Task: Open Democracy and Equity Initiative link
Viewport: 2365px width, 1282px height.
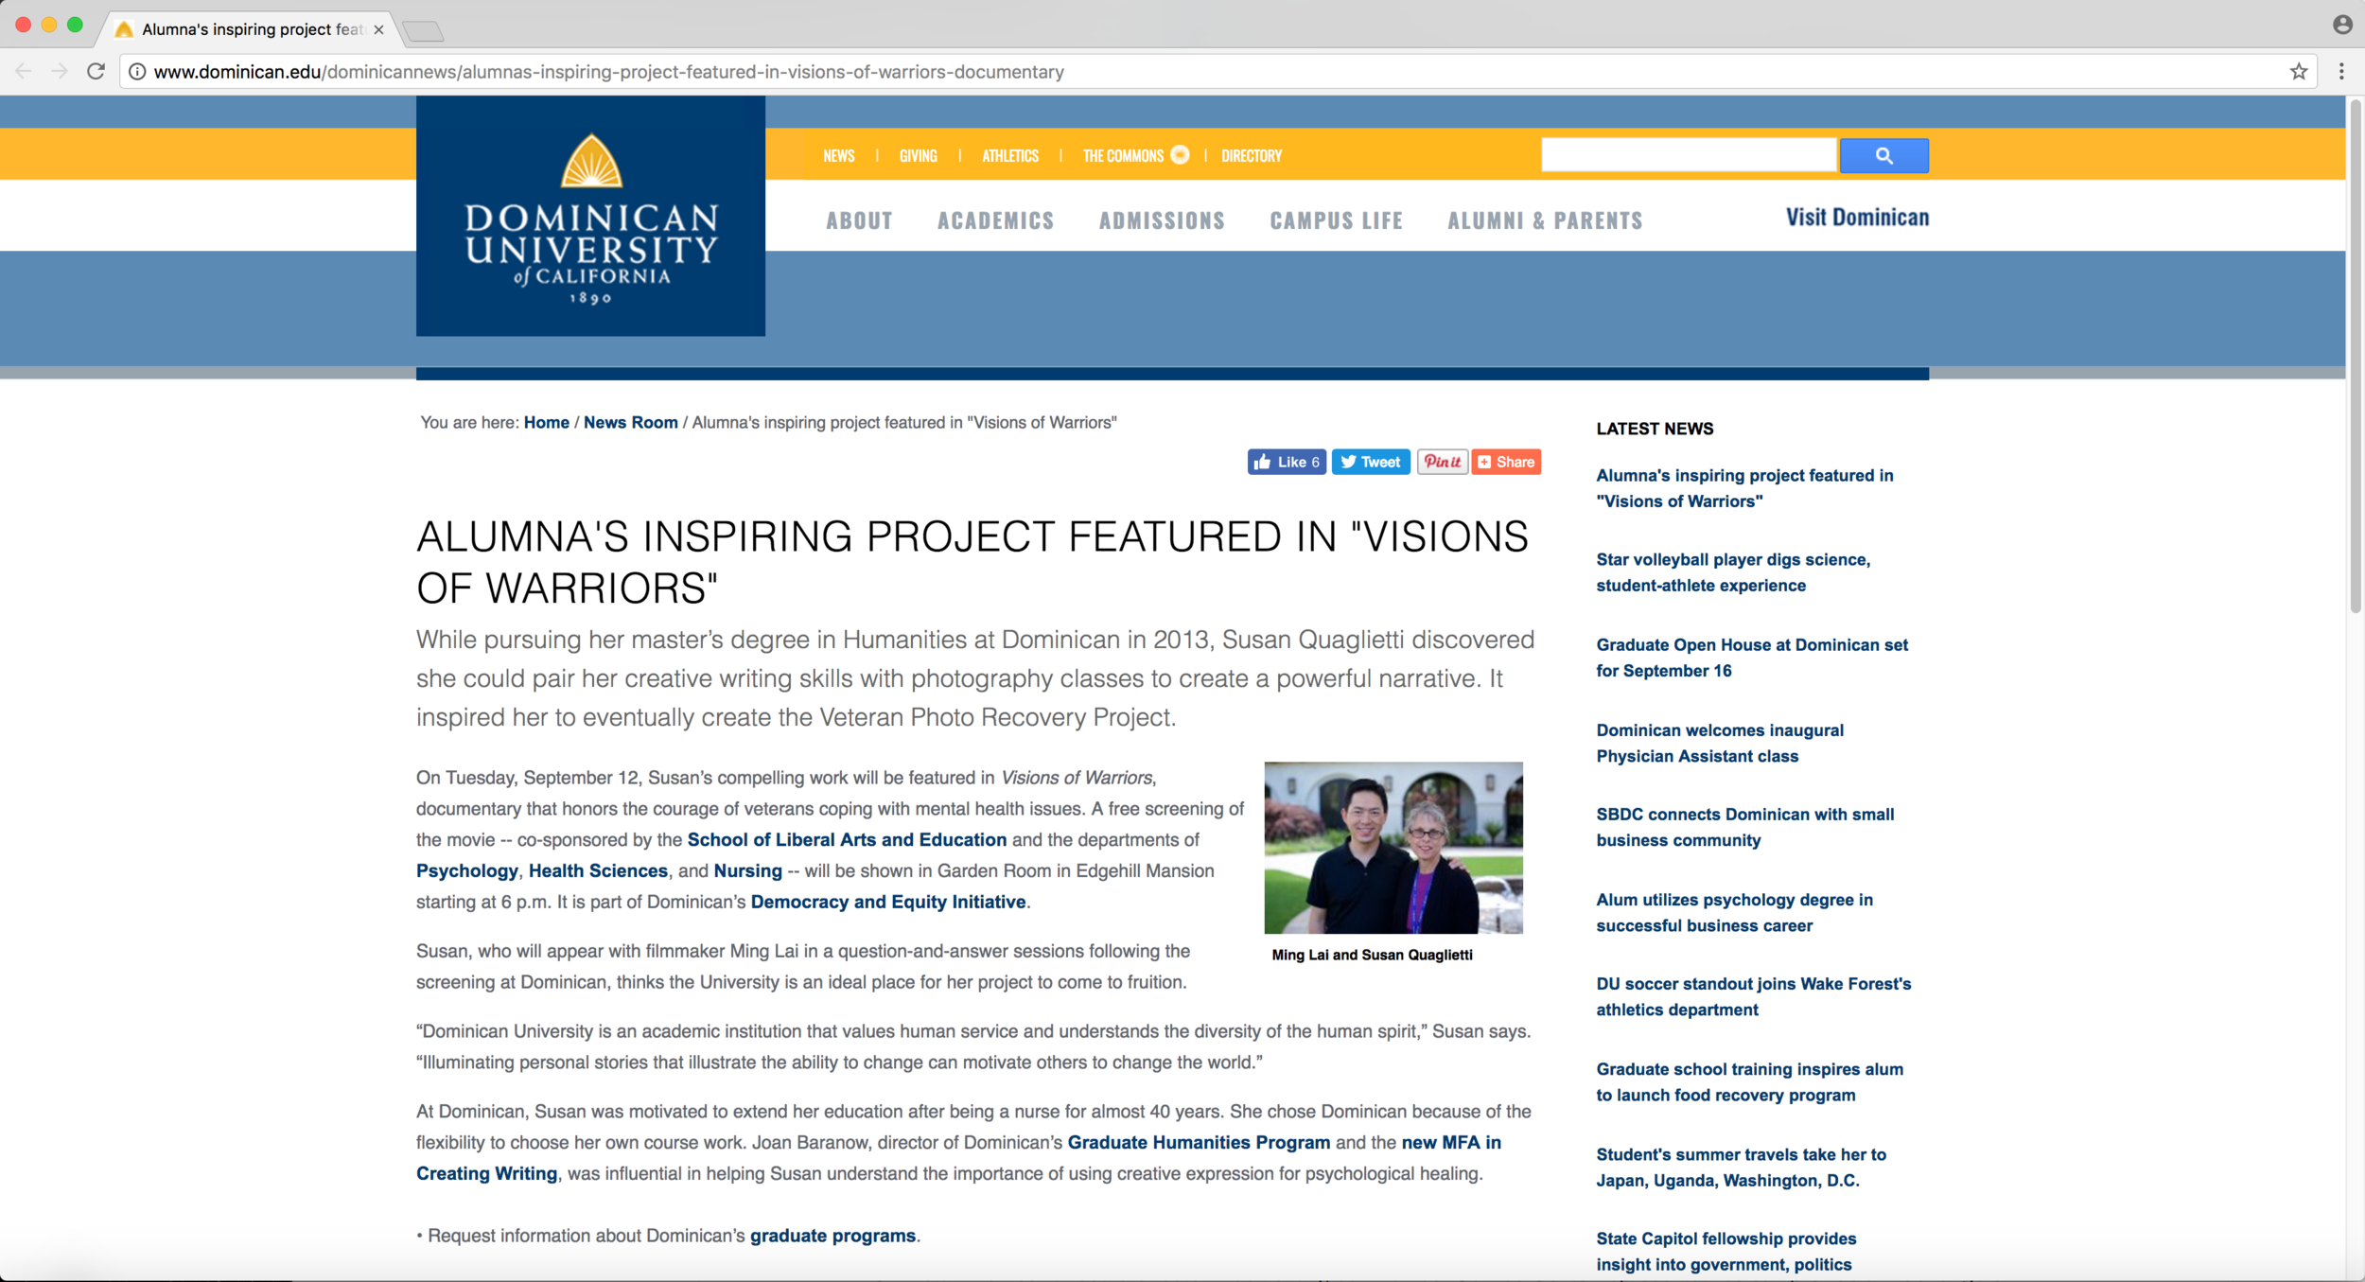Action: pyautogui.click(x=887, y=902)
